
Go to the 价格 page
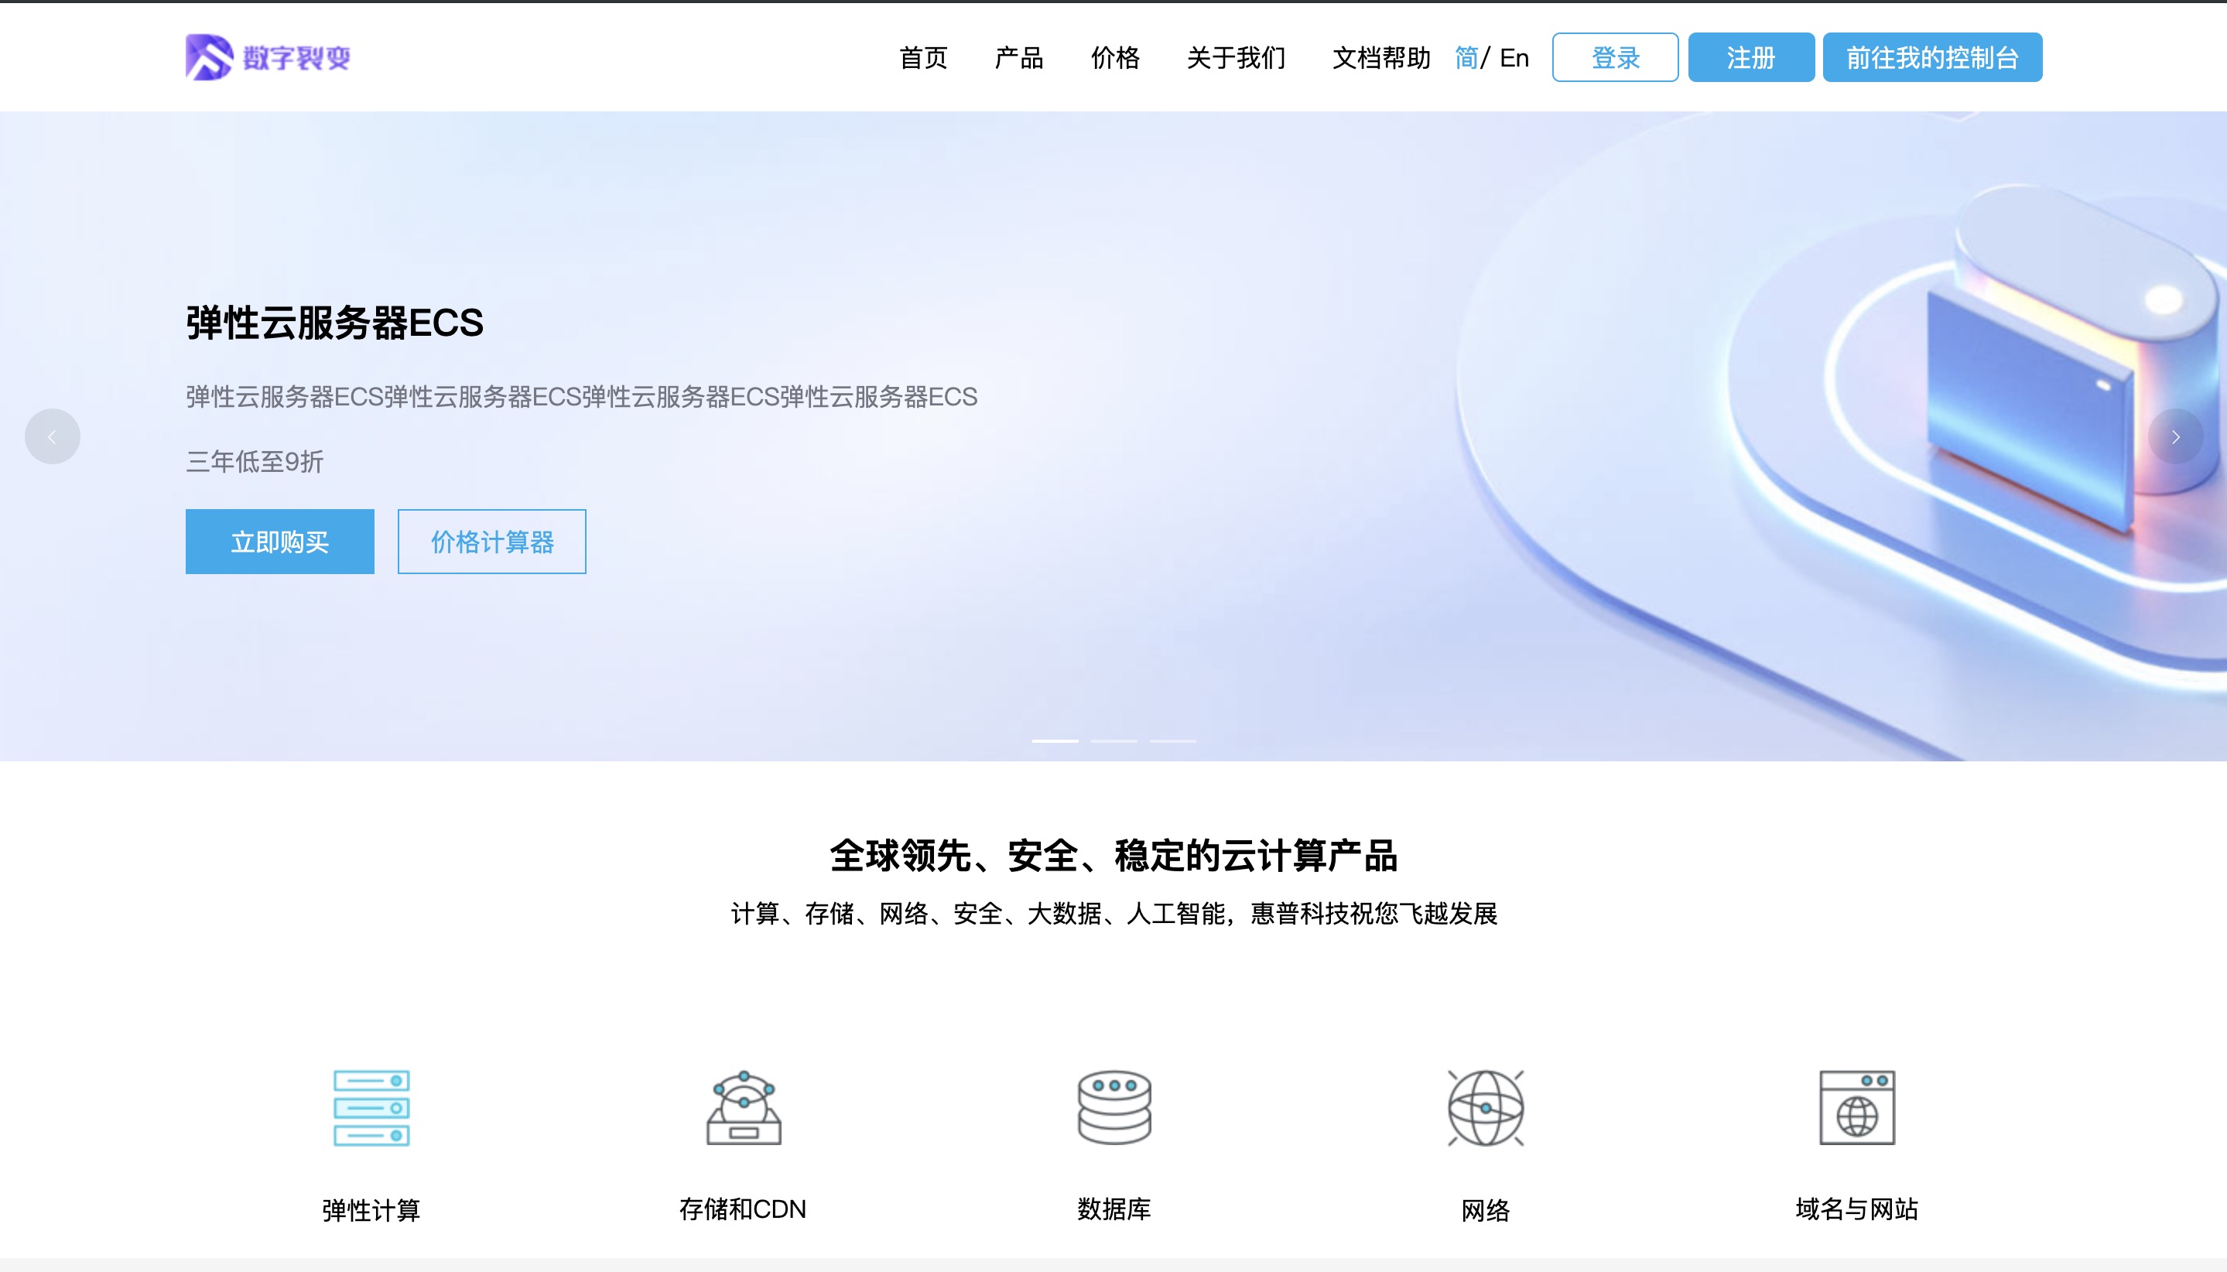pyautogui.click(x=1115, y=58)
